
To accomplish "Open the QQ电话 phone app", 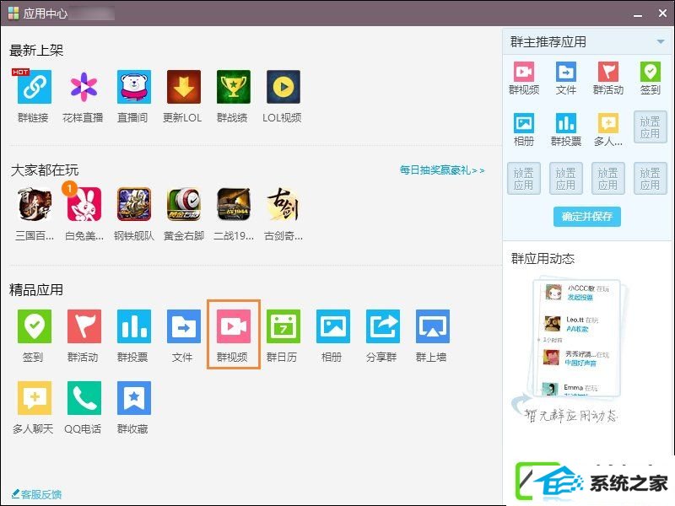I will [x=84, y=398].
